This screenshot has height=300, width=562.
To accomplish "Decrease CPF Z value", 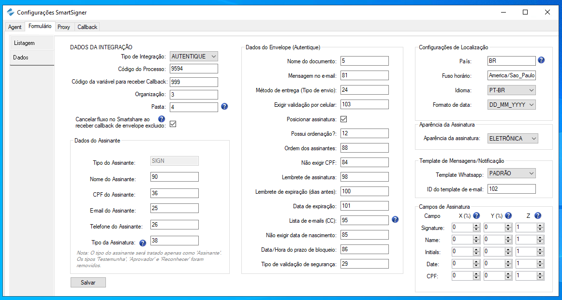I will pyautogui.click(x=540, y=278).
